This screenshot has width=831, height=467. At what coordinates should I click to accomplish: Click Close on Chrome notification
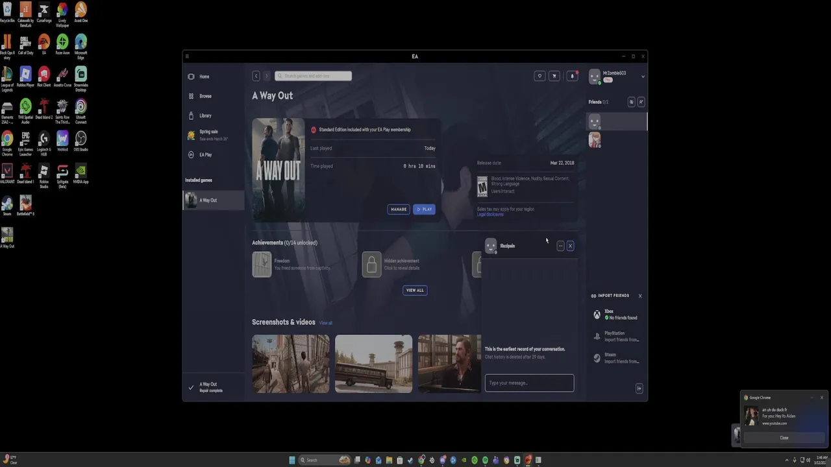(x=784, y=438)
